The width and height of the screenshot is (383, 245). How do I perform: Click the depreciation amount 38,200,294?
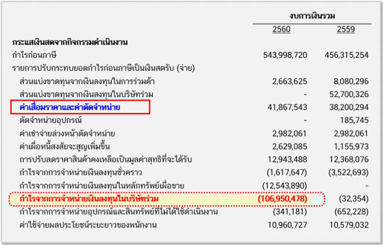[349, 107]
